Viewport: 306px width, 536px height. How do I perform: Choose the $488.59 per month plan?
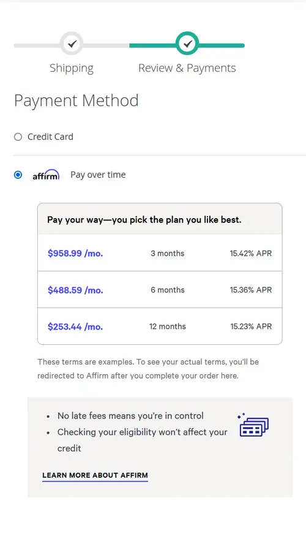[x=160, y=290]
